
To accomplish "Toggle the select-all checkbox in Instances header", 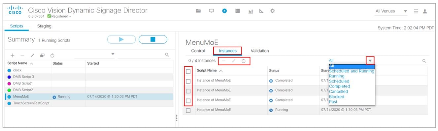I will tap(188, 71).
